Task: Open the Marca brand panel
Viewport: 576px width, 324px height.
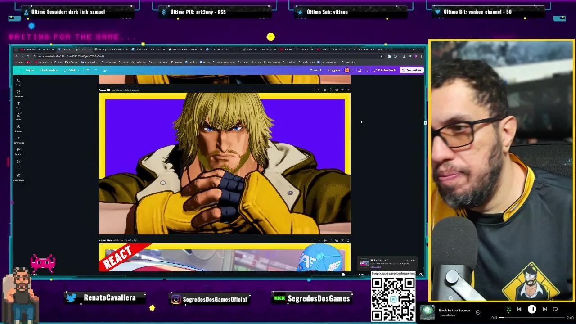Action: (x=18, y=116)
